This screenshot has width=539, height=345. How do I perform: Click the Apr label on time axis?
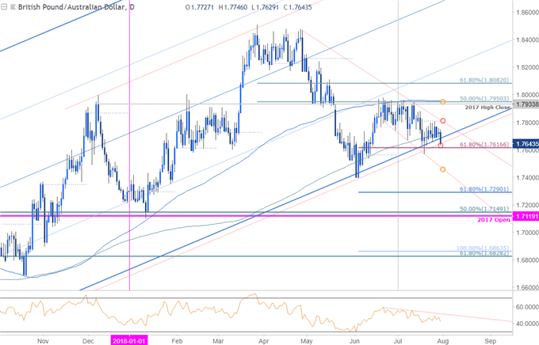pyautogui.click(x=264, y=341)
